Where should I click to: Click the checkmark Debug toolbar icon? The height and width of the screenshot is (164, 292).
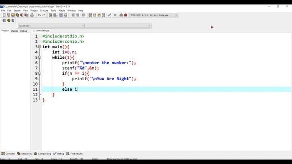[109, 15]
